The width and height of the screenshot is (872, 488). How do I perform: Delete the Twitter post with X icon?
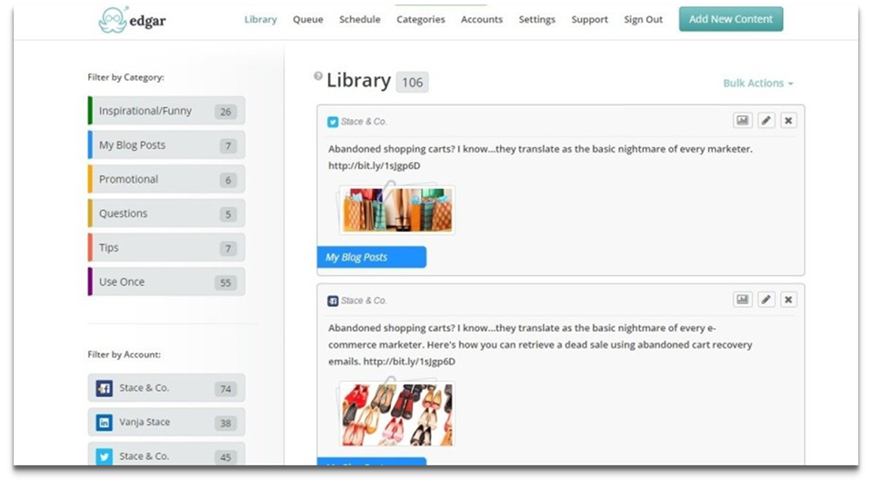click(788, 121)
